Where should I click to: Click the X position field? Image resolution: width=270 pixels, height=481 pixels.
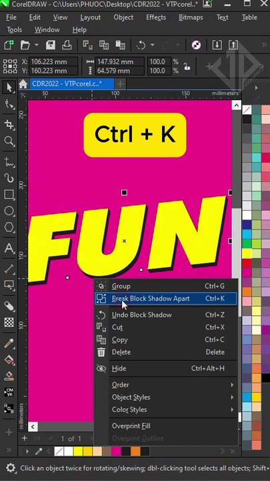tap(53, 61)
